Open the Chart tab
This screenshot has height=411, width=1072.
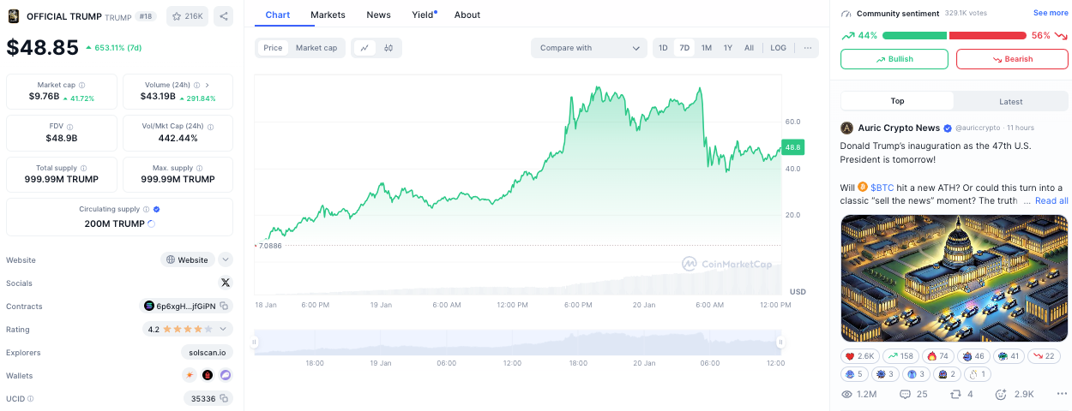point(277,15)
